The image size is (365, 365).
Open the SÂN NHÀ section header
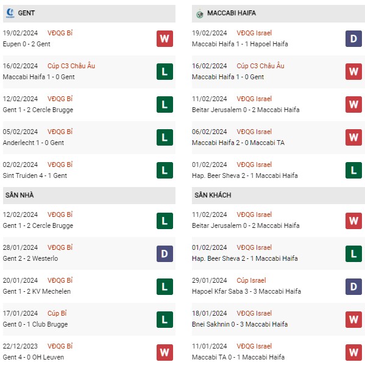click(89, 196)
